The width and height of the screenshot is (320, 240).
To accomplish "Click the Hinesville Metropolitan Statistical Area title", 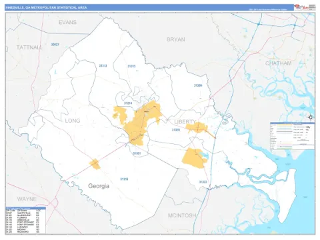I will click(46, 7).
